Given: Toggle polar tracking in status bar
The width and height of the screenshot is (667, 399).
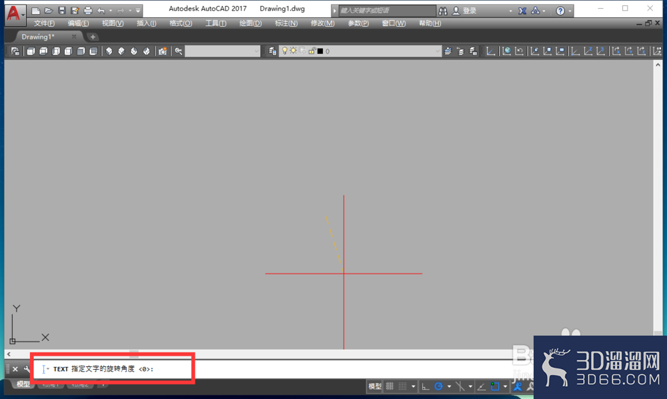Looking at the screenshot, I should (x=439, y=386).
